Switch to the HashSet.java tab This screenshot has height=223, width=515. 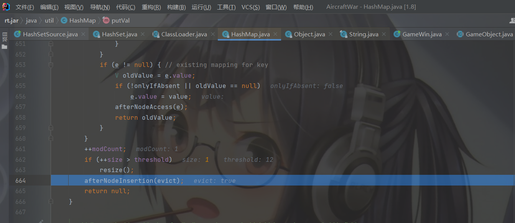click(x=119, y=34)
